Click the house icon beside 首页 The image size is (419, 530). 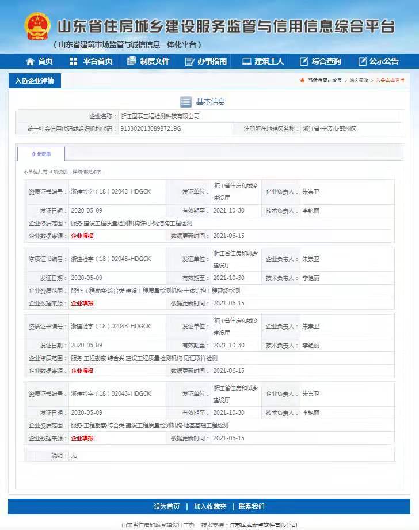(30, 61)
